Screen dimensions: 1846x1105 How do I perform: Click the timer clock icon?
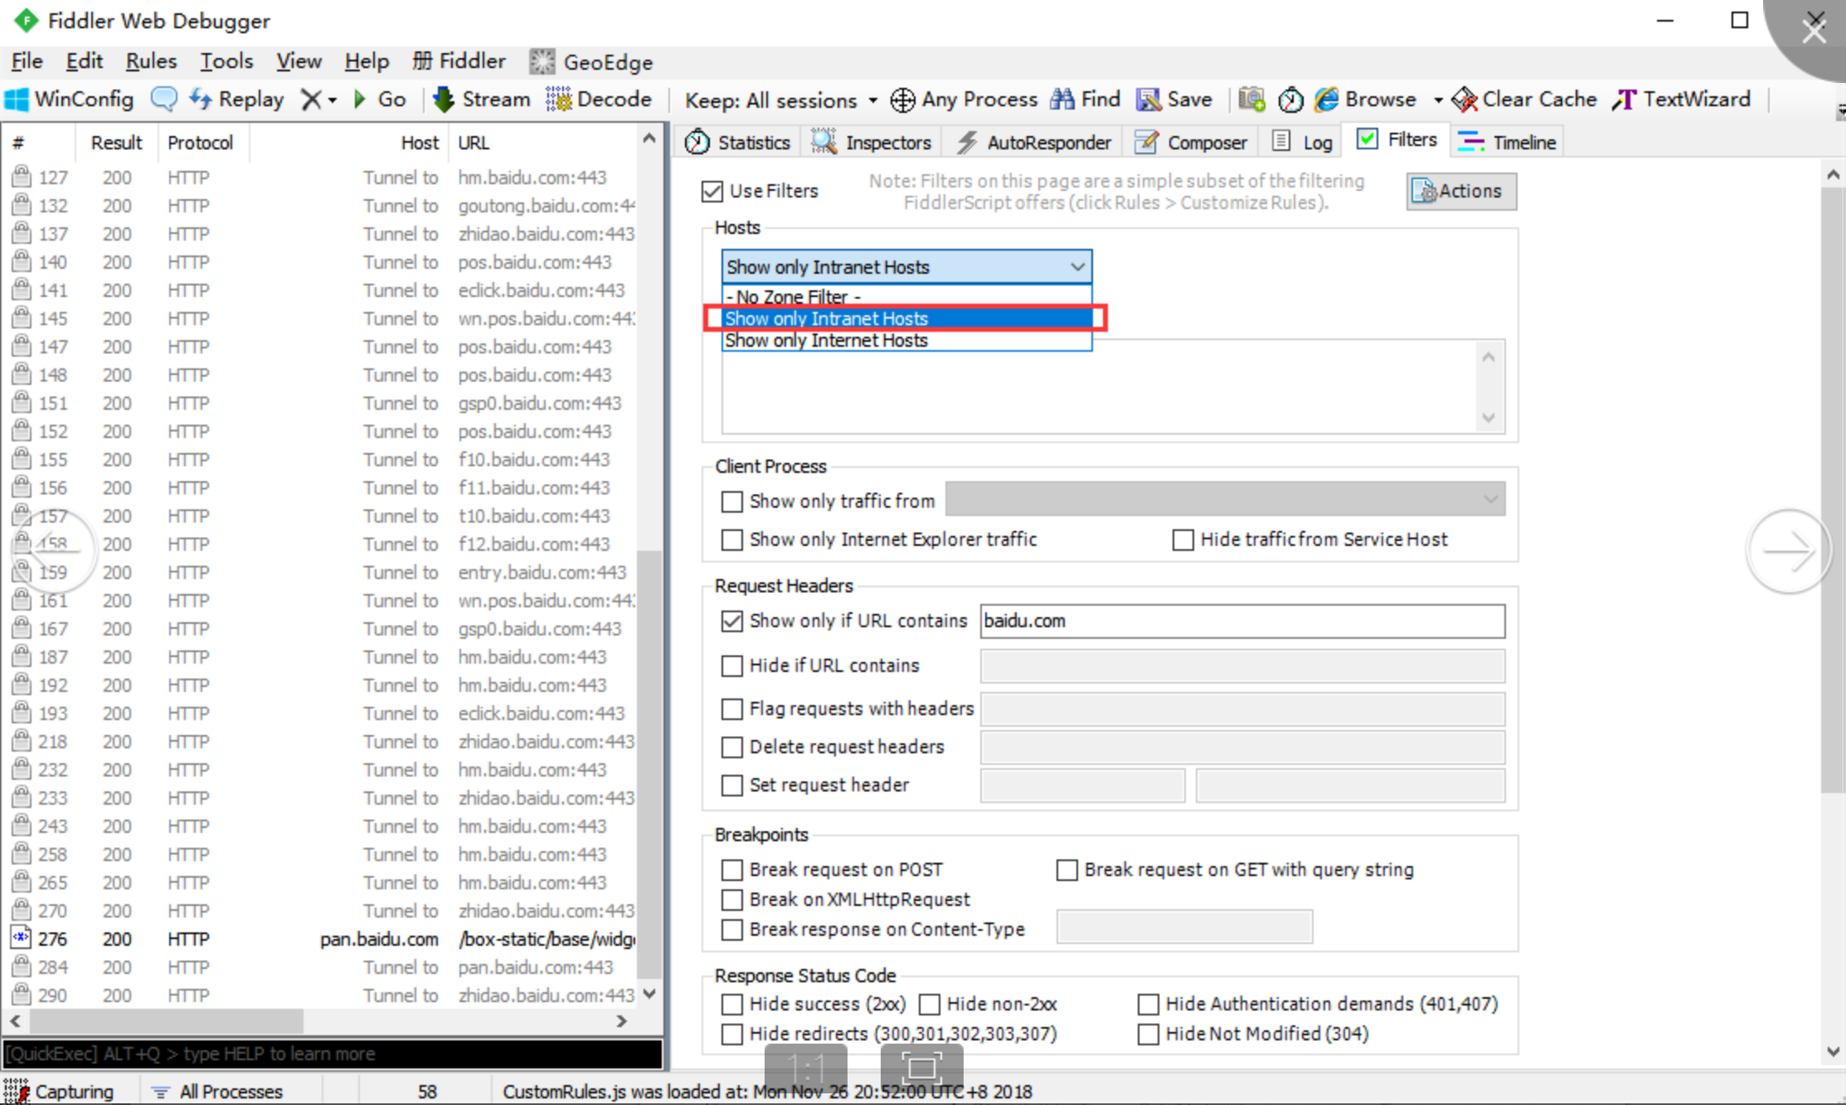(1290, 100)
